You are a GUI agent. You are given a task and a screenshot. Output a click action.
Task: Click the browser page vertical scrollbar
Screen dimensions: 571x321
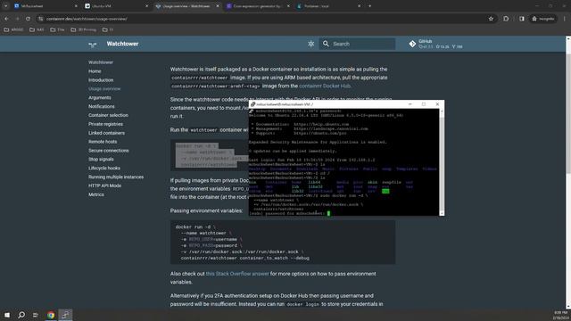(568, 173)
